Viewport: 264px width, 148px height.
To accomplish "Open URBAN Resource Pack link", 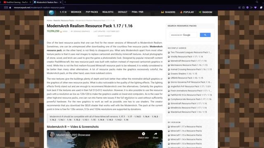I will click(187, 78).
